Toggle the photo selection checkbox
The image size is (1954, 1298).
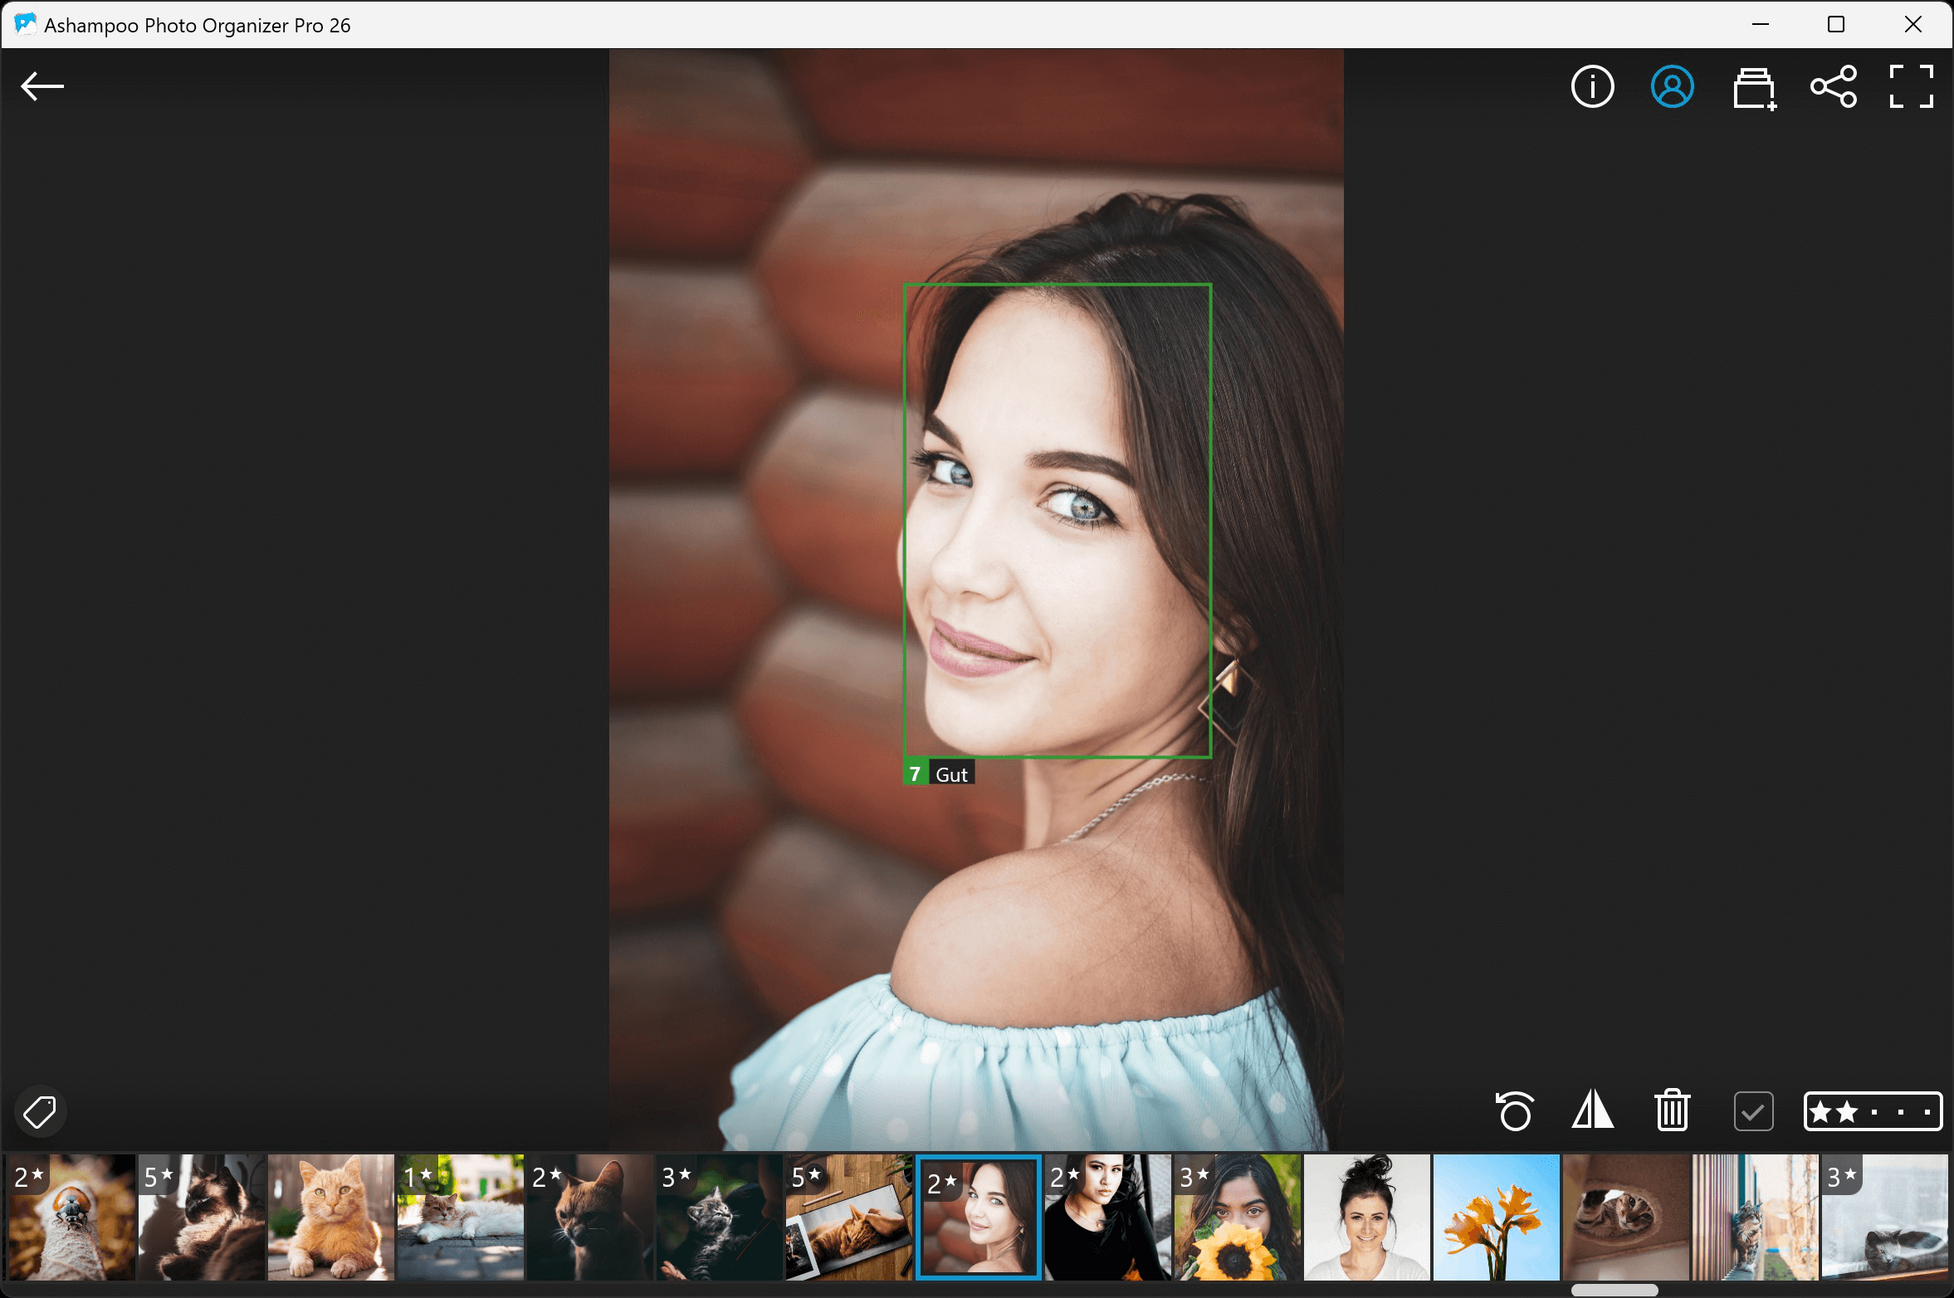(x=1752, y=1110)
